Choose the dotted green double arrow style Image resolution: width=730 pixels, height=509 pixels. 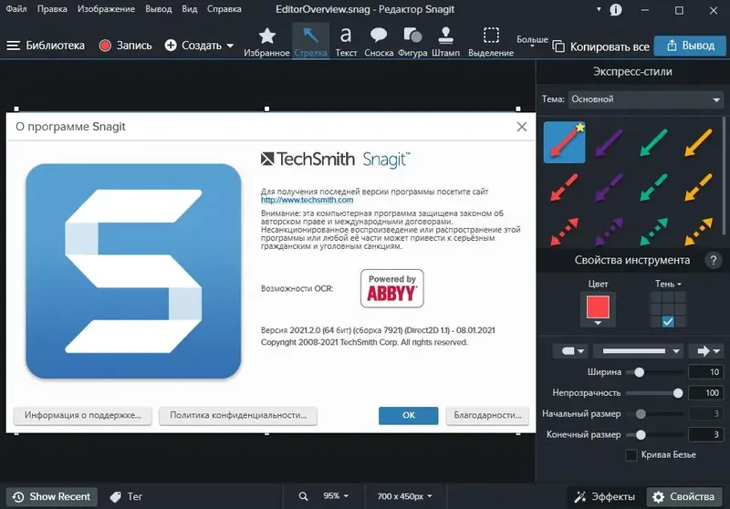pyautogui.click(x=653, y=231)
